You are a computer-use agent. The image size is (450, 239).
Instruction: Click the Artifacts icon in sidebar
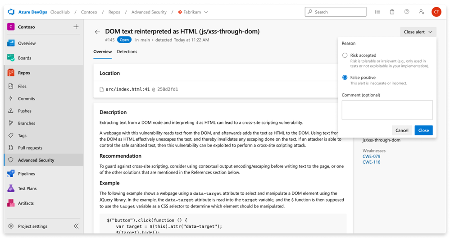[x=11, y=203]
